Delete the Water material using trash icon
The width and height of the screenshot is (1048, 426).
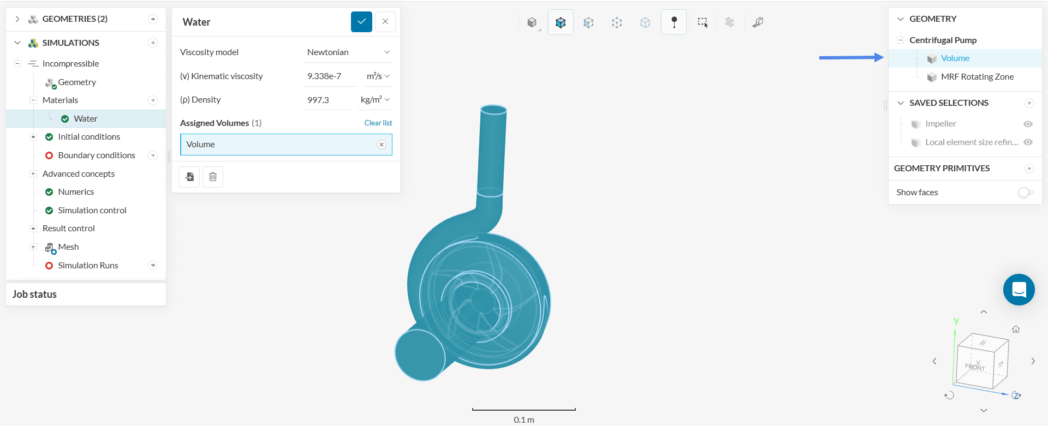coord(213,177)
